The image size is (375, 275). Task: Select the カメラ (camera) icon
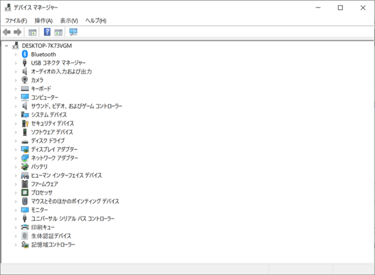point(25,80)
